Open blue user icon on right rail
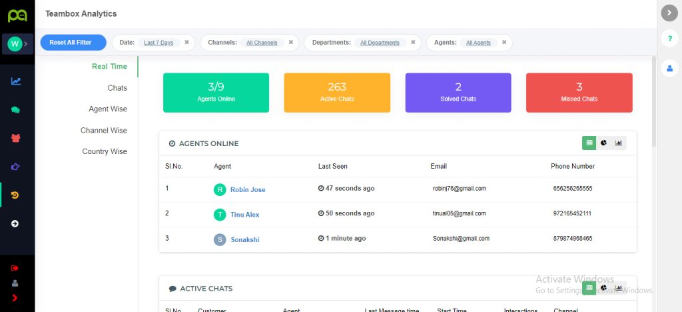The height and width of the screenshot is (312, 682). [x=669, y=68]
